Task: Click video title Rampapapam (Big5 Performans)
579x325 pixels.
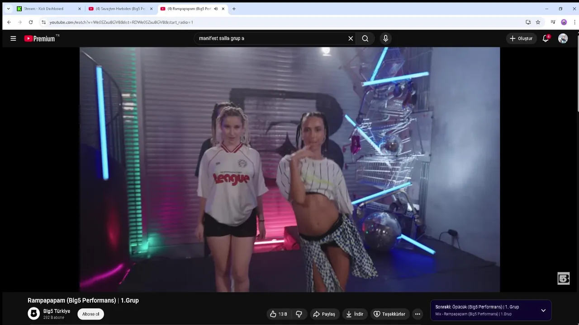Action: pos(83,301)
